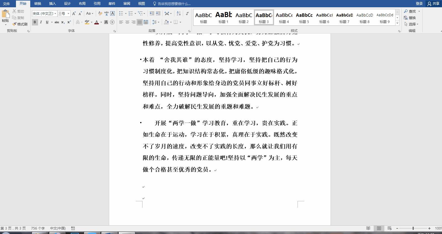Open the Change Case (Aa) dropdown
The width and height of the screenshot is (442, 234).
point(90,13)
